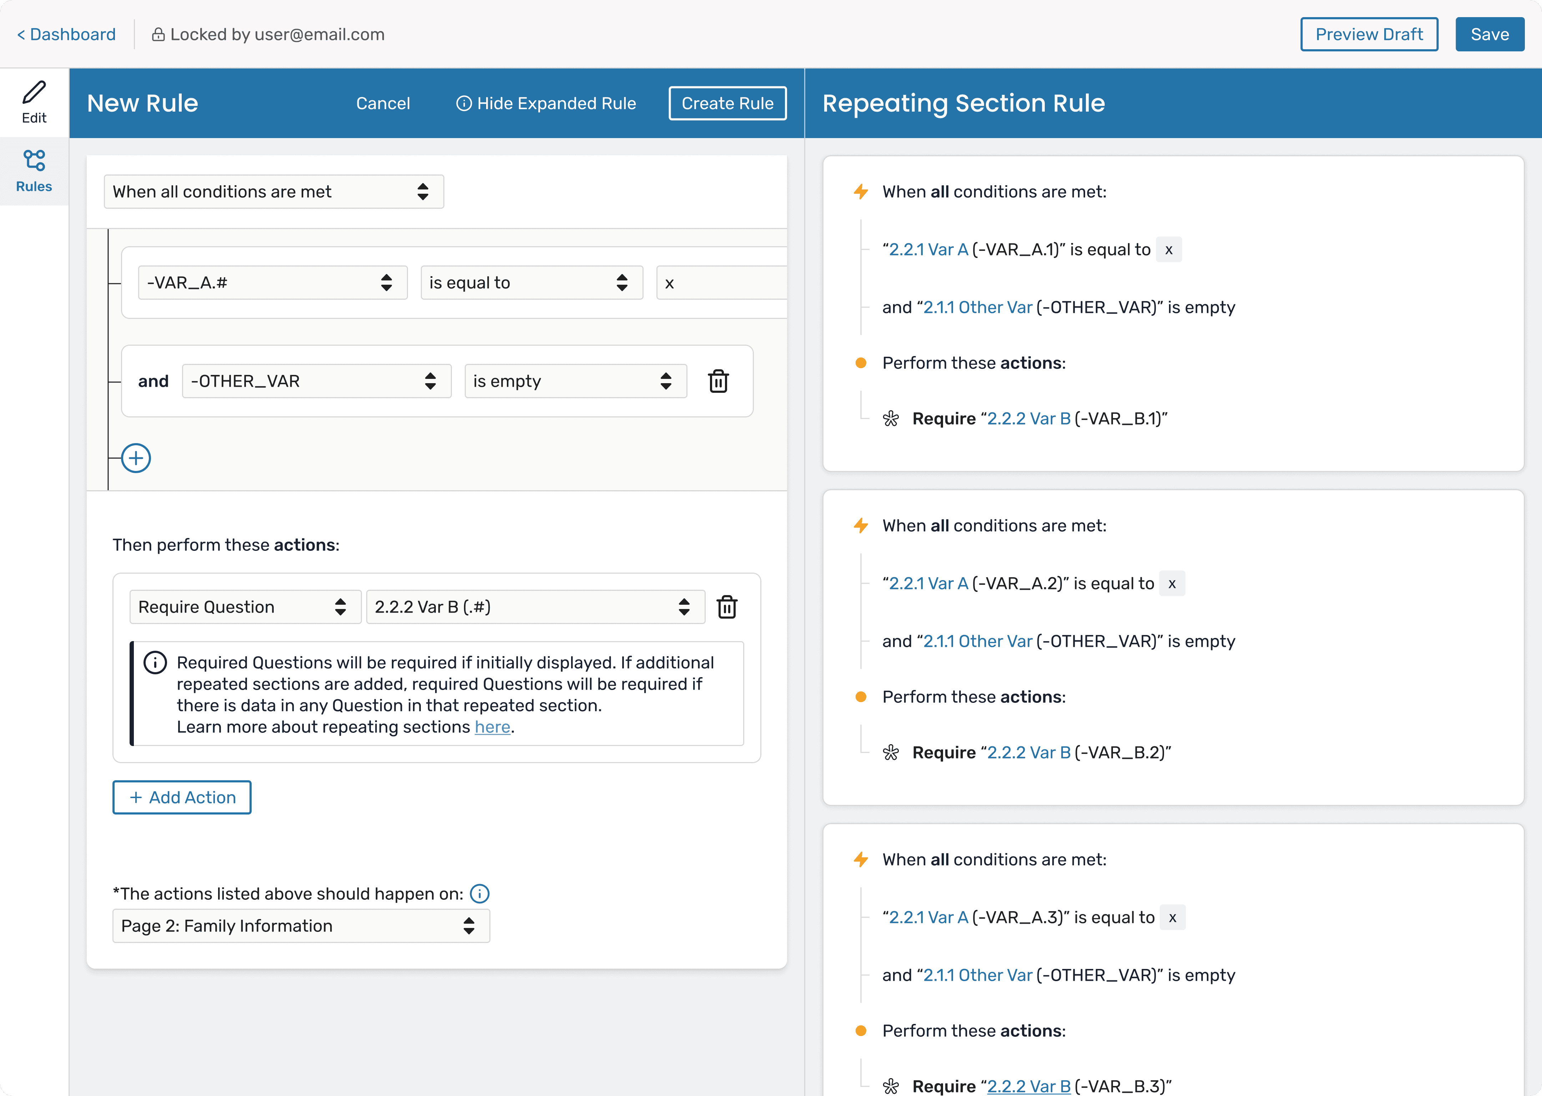Switch to the Rules sidebar tab
Viewport: 1542px width, 1096px height.
pos(34,171)
